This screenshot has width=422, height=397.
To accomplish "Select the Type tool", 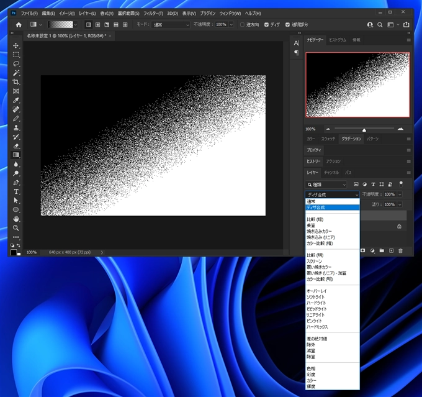I will click(16, 191).
